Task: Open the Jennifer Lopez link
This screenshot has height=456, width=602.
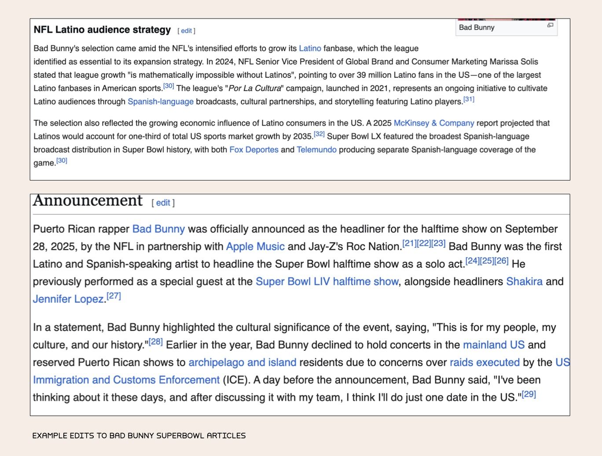Action: click(68, 299)
